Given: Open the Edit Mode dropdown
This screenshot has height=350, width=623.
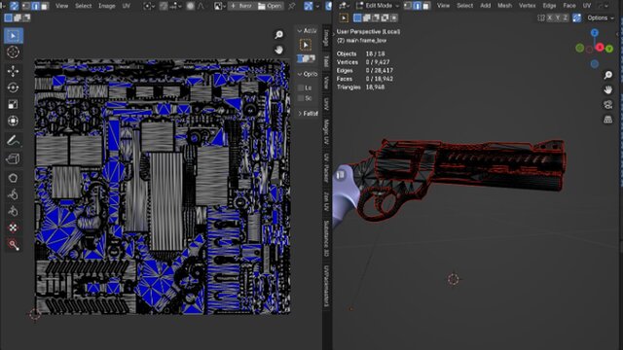Looking at the screenshot, I should click(378, 6).
